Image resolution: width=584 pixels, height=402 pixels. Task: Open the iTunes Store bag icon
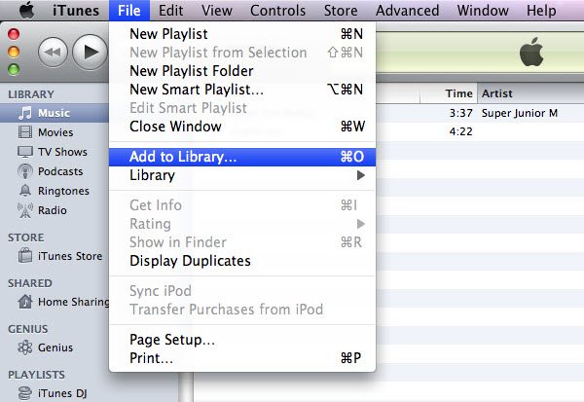coord(25,256)
